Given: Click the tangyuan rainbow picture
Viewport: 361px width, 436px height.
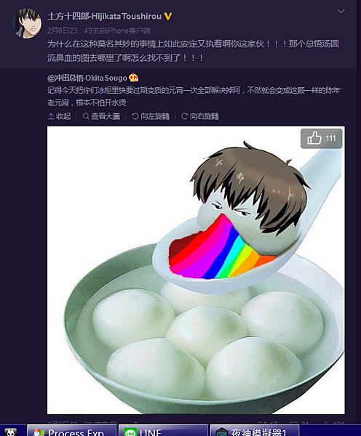Looking at the screenshot, I should point(196,270).
